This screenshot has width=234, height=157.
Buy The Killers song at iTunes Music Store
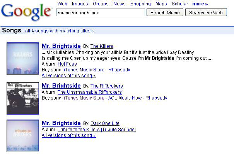(84, 70)
